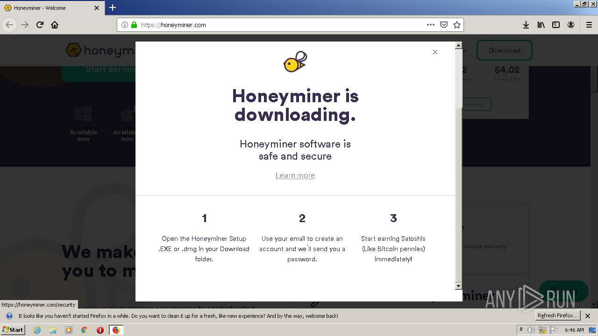
Task: Open the Library menu
Action: pos(541,25)
